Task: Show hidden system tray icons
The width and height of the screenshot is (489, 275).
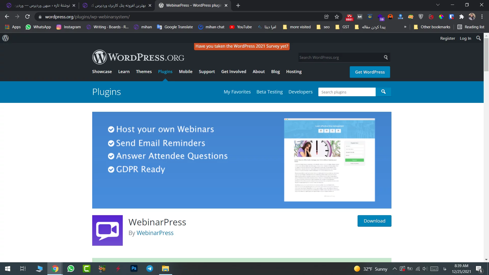Action: click(394, 269)
